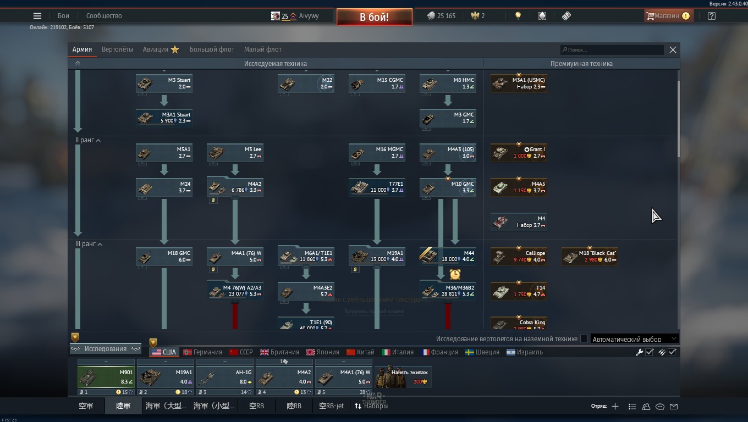748x422 pixels.
Task: Open the hamburger main menu
Action: (37, 16)
